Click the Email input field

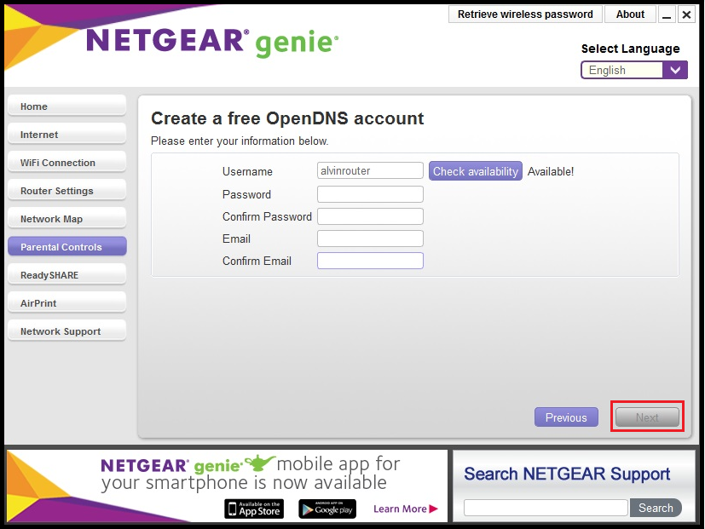[x=370, y=239]
